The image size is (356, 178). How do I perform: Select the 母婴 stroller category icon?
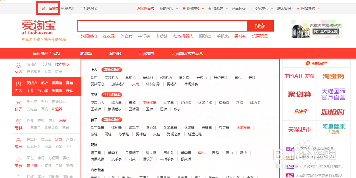[18, 121]
